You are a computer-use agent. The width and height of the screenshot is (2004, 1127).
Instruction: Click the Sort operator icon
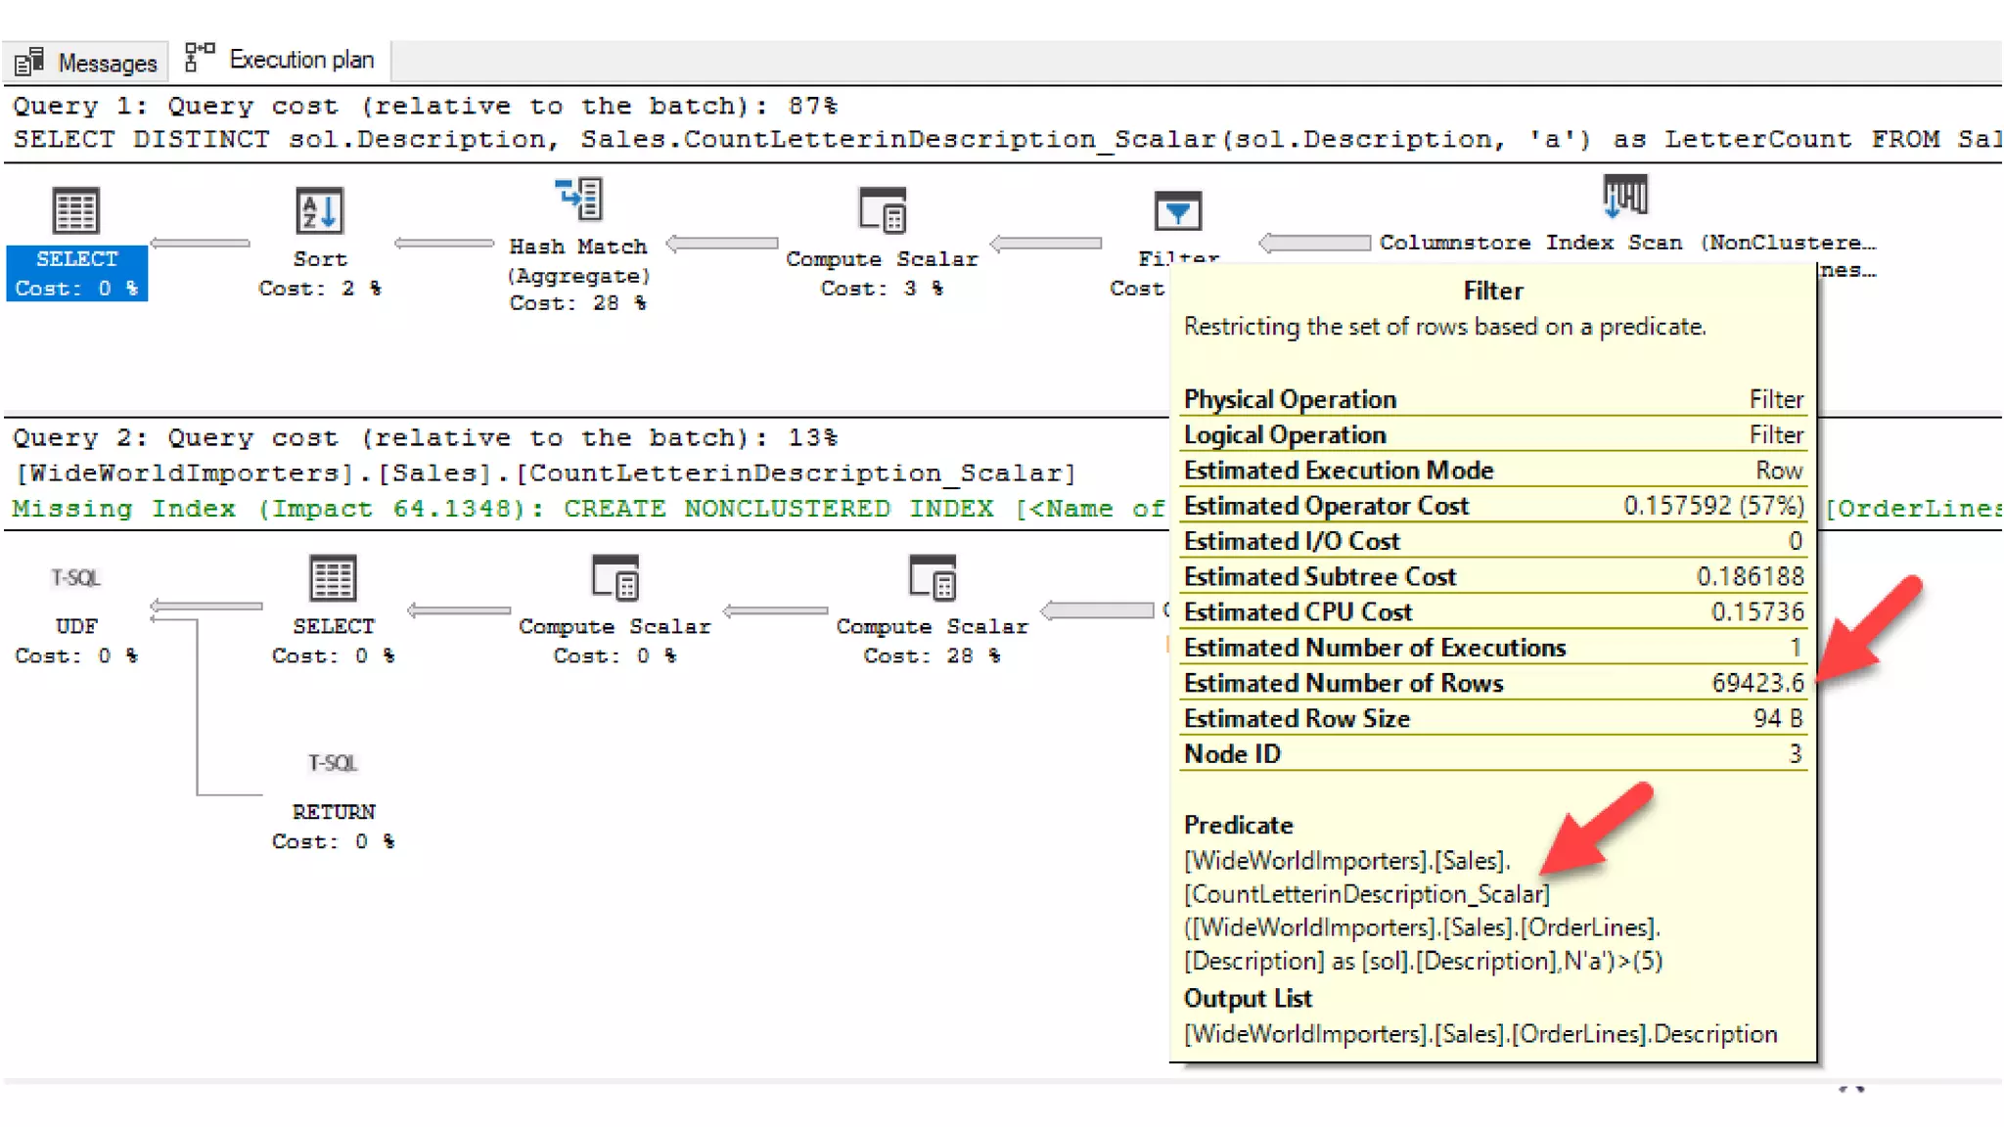[320, 210]
